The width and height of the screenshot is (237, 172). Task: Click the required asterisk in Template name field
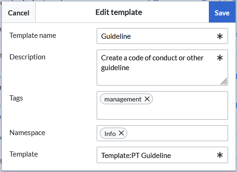pos(220,36)
